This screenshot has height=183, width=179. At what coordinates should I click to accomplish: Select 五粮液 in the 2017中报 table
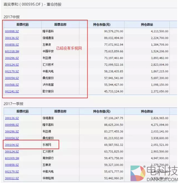click(47, 45)
